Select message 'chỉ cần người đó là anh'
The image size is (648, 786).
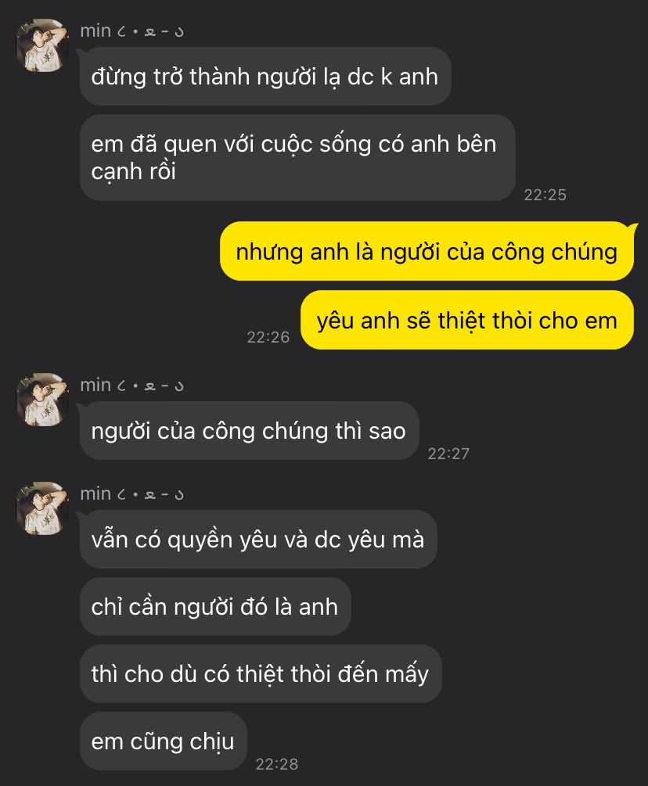215,607
